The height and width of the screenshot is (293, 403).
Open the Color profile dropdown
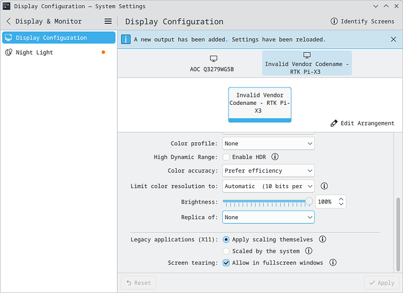coord(268,144)
